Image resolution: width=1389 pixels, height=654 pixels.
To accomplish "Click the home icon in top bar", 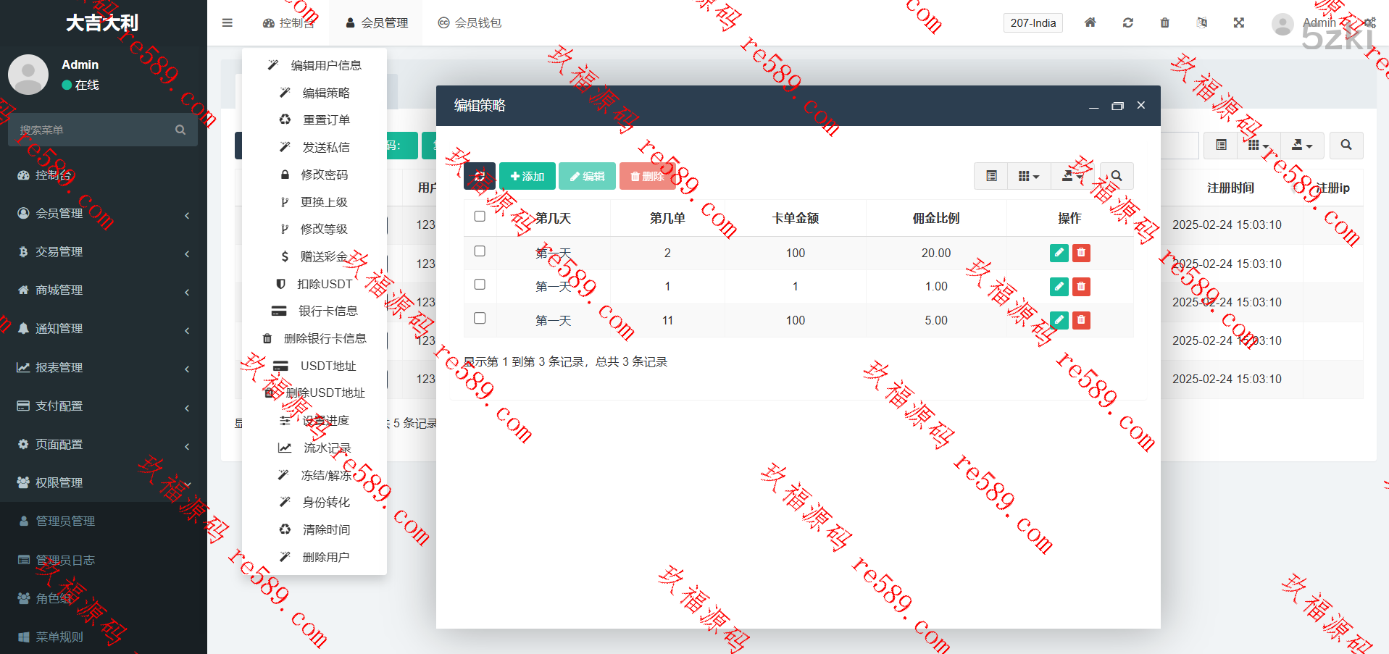I will (1090, 22).
